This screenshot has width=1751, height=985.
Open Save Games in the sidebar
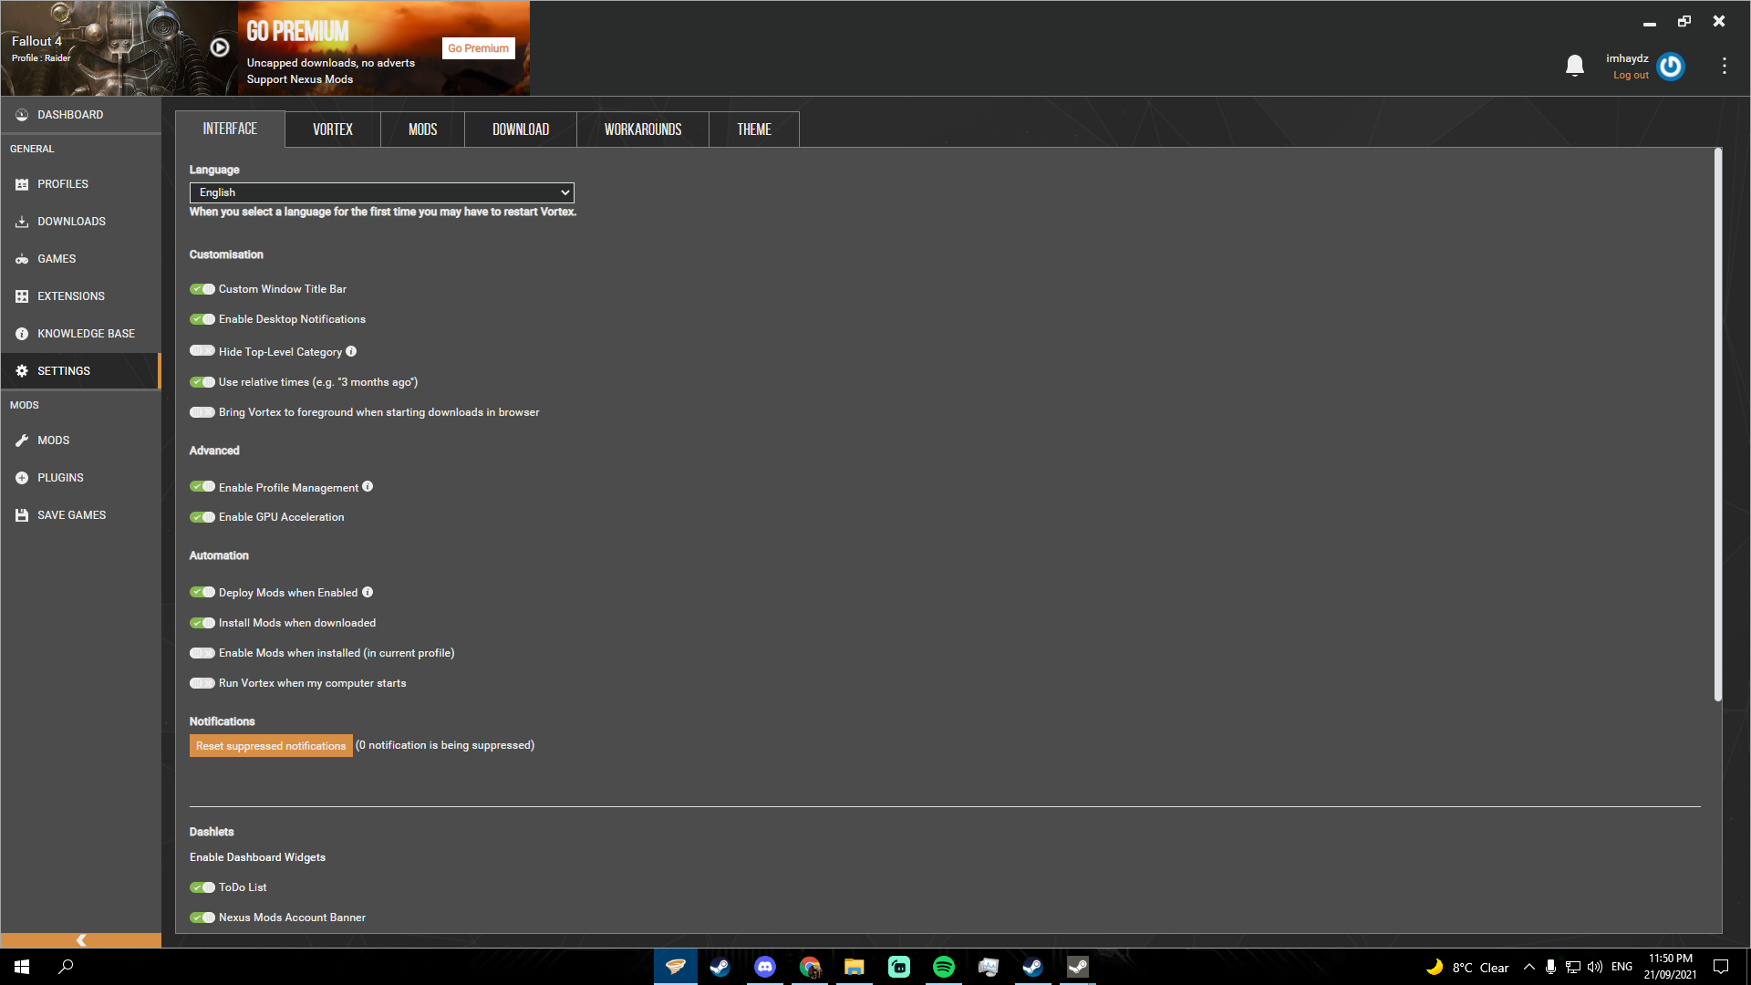click(x=71, y=515)
